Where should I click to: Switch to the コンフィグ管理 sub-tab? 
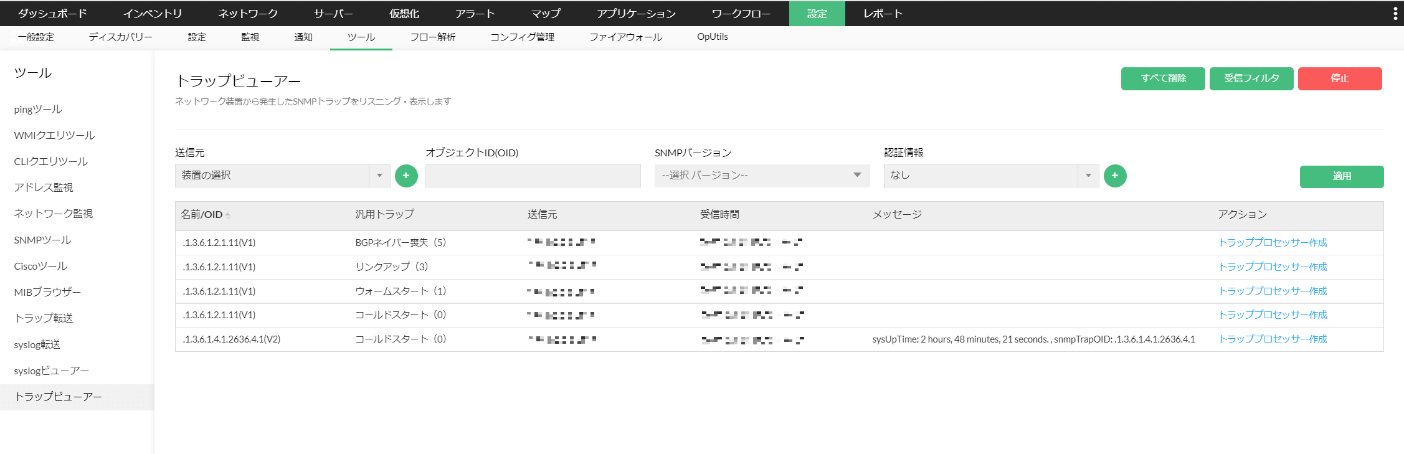coord(523,37)
